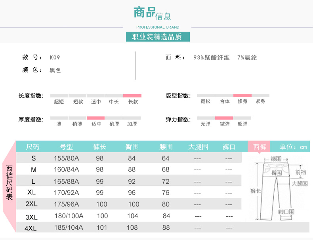Click the vertical 西裤尺码表 side label
313x240 pixels.
9,182
